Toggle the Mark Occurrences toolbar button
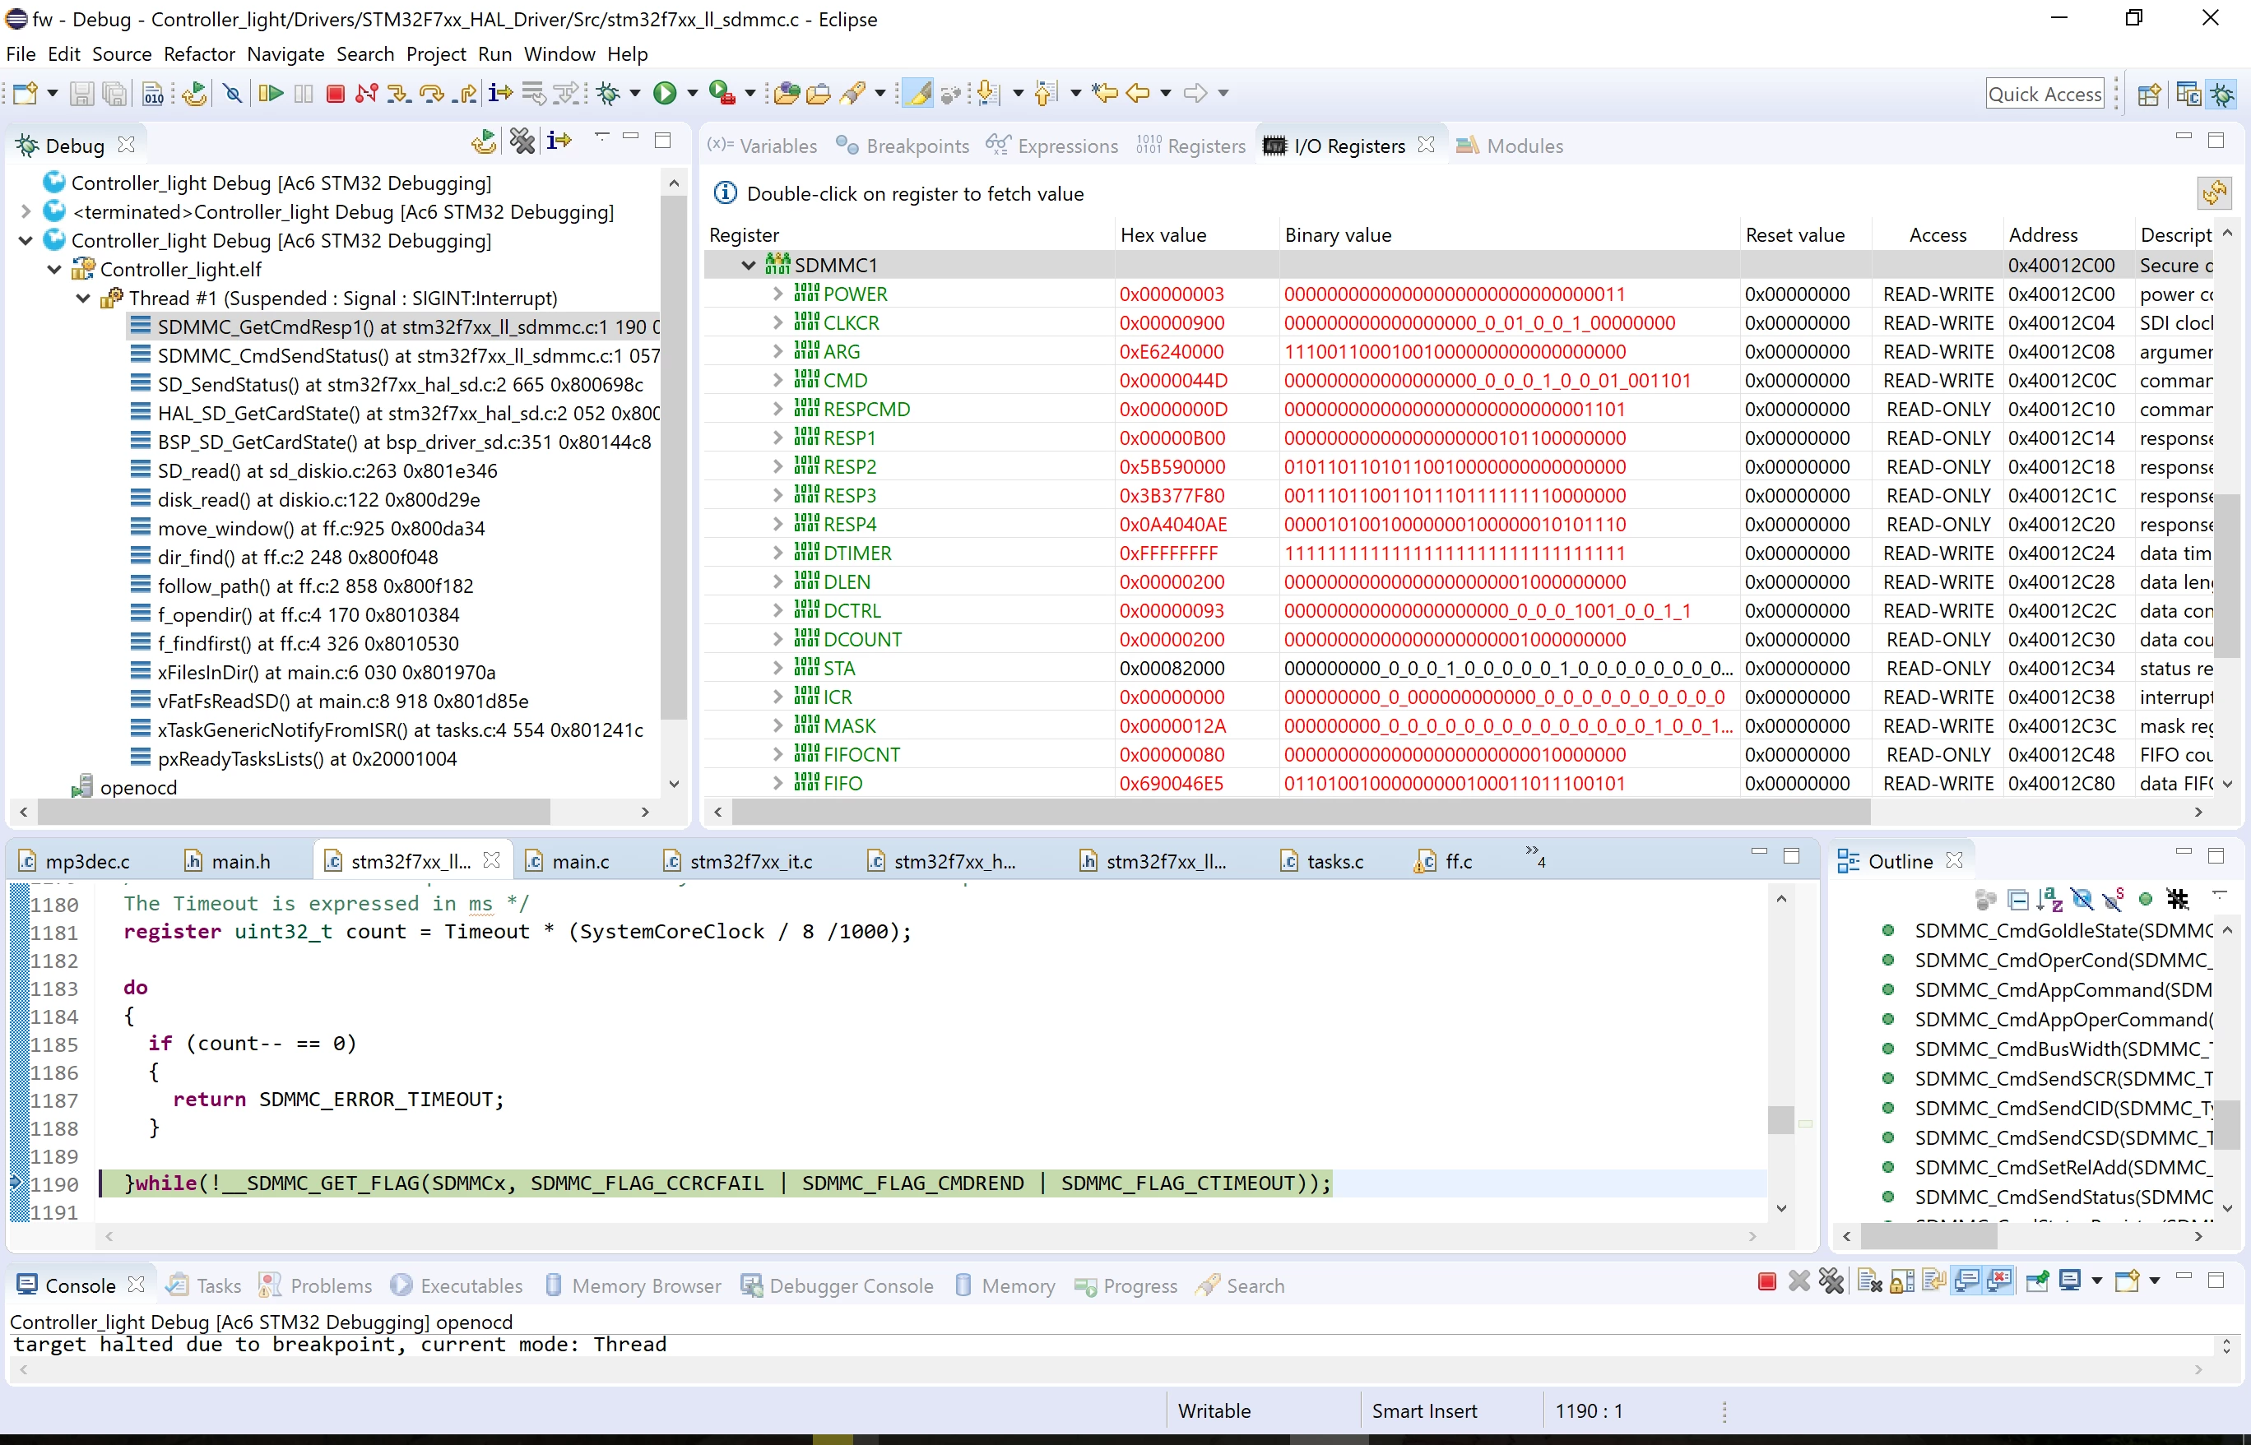 tap(919, 93)
